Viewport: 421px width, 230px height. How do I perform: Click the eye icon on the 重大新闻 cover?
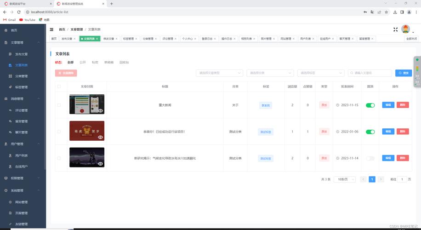coord(100,110)
